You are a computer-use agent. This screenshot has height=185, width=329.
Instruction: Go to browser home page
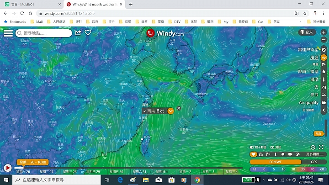point(30,13)
